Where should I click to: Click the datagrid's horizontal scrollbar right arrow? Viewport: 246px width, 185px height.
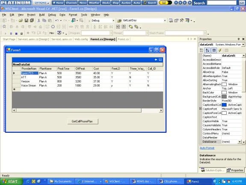(161, 110)
